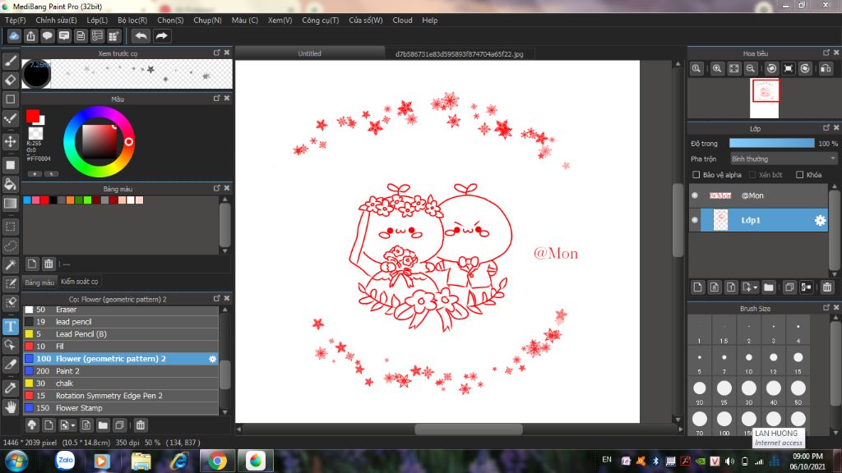Click fit-to-window icon in navigator
This screenshot has width=842, height=473.
(734, 69)
